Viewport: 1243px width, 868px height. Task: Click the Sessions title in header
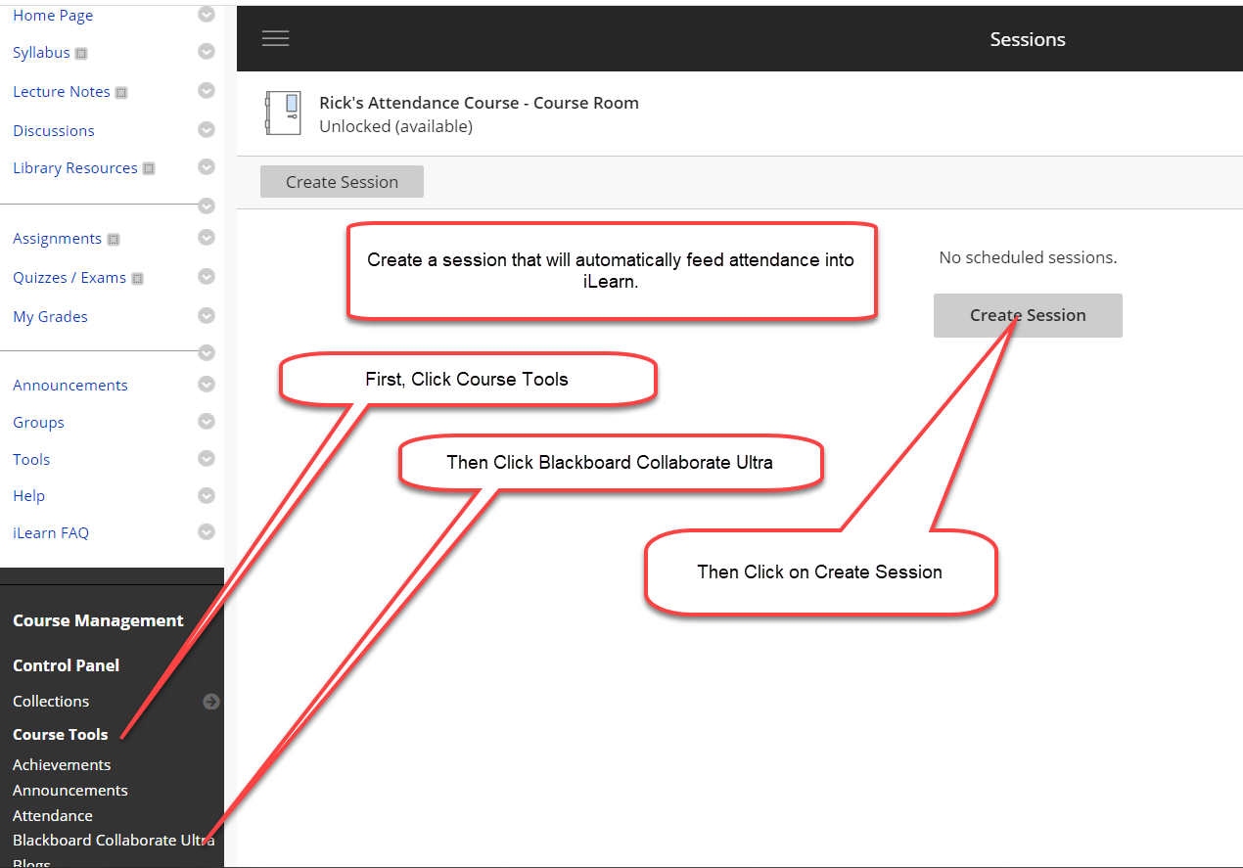click(x=1028, y=39)
